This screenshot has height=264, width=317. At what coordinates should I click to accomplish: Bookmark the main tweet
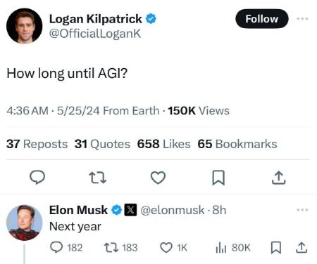coord(218,178)
